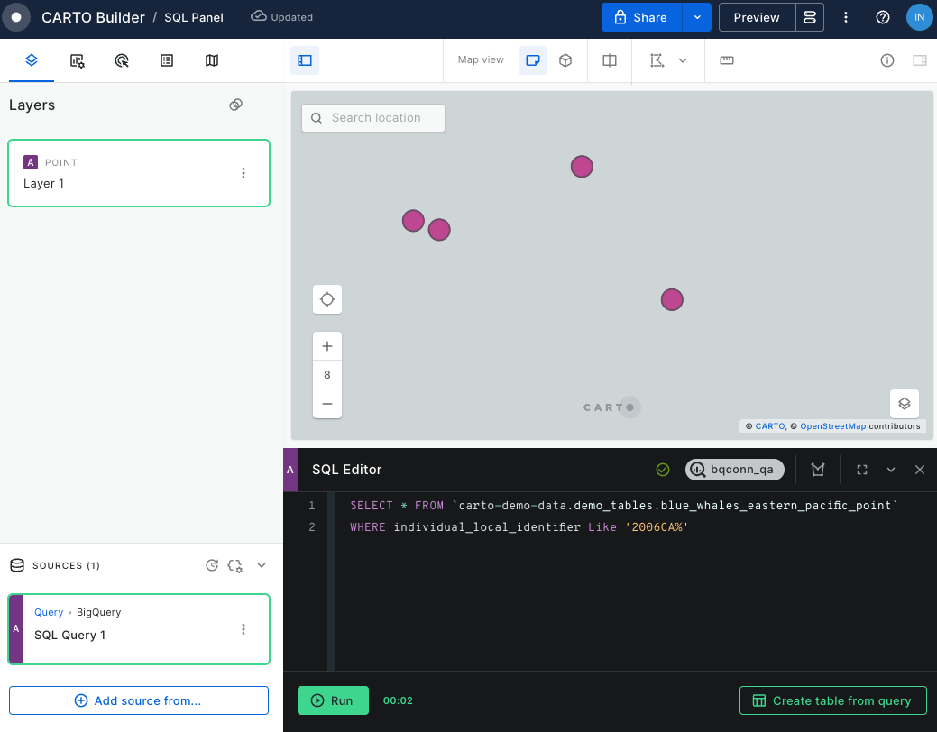Open the Basemap tab icon
Image resolution: width=937 pixels, height=732 pixels.
click(212, 60)
